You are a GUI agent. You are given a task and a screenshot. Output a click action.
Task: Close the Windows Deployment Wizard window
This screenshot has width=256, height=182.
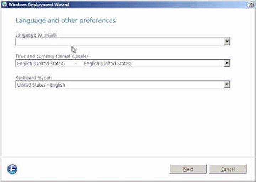251,5
